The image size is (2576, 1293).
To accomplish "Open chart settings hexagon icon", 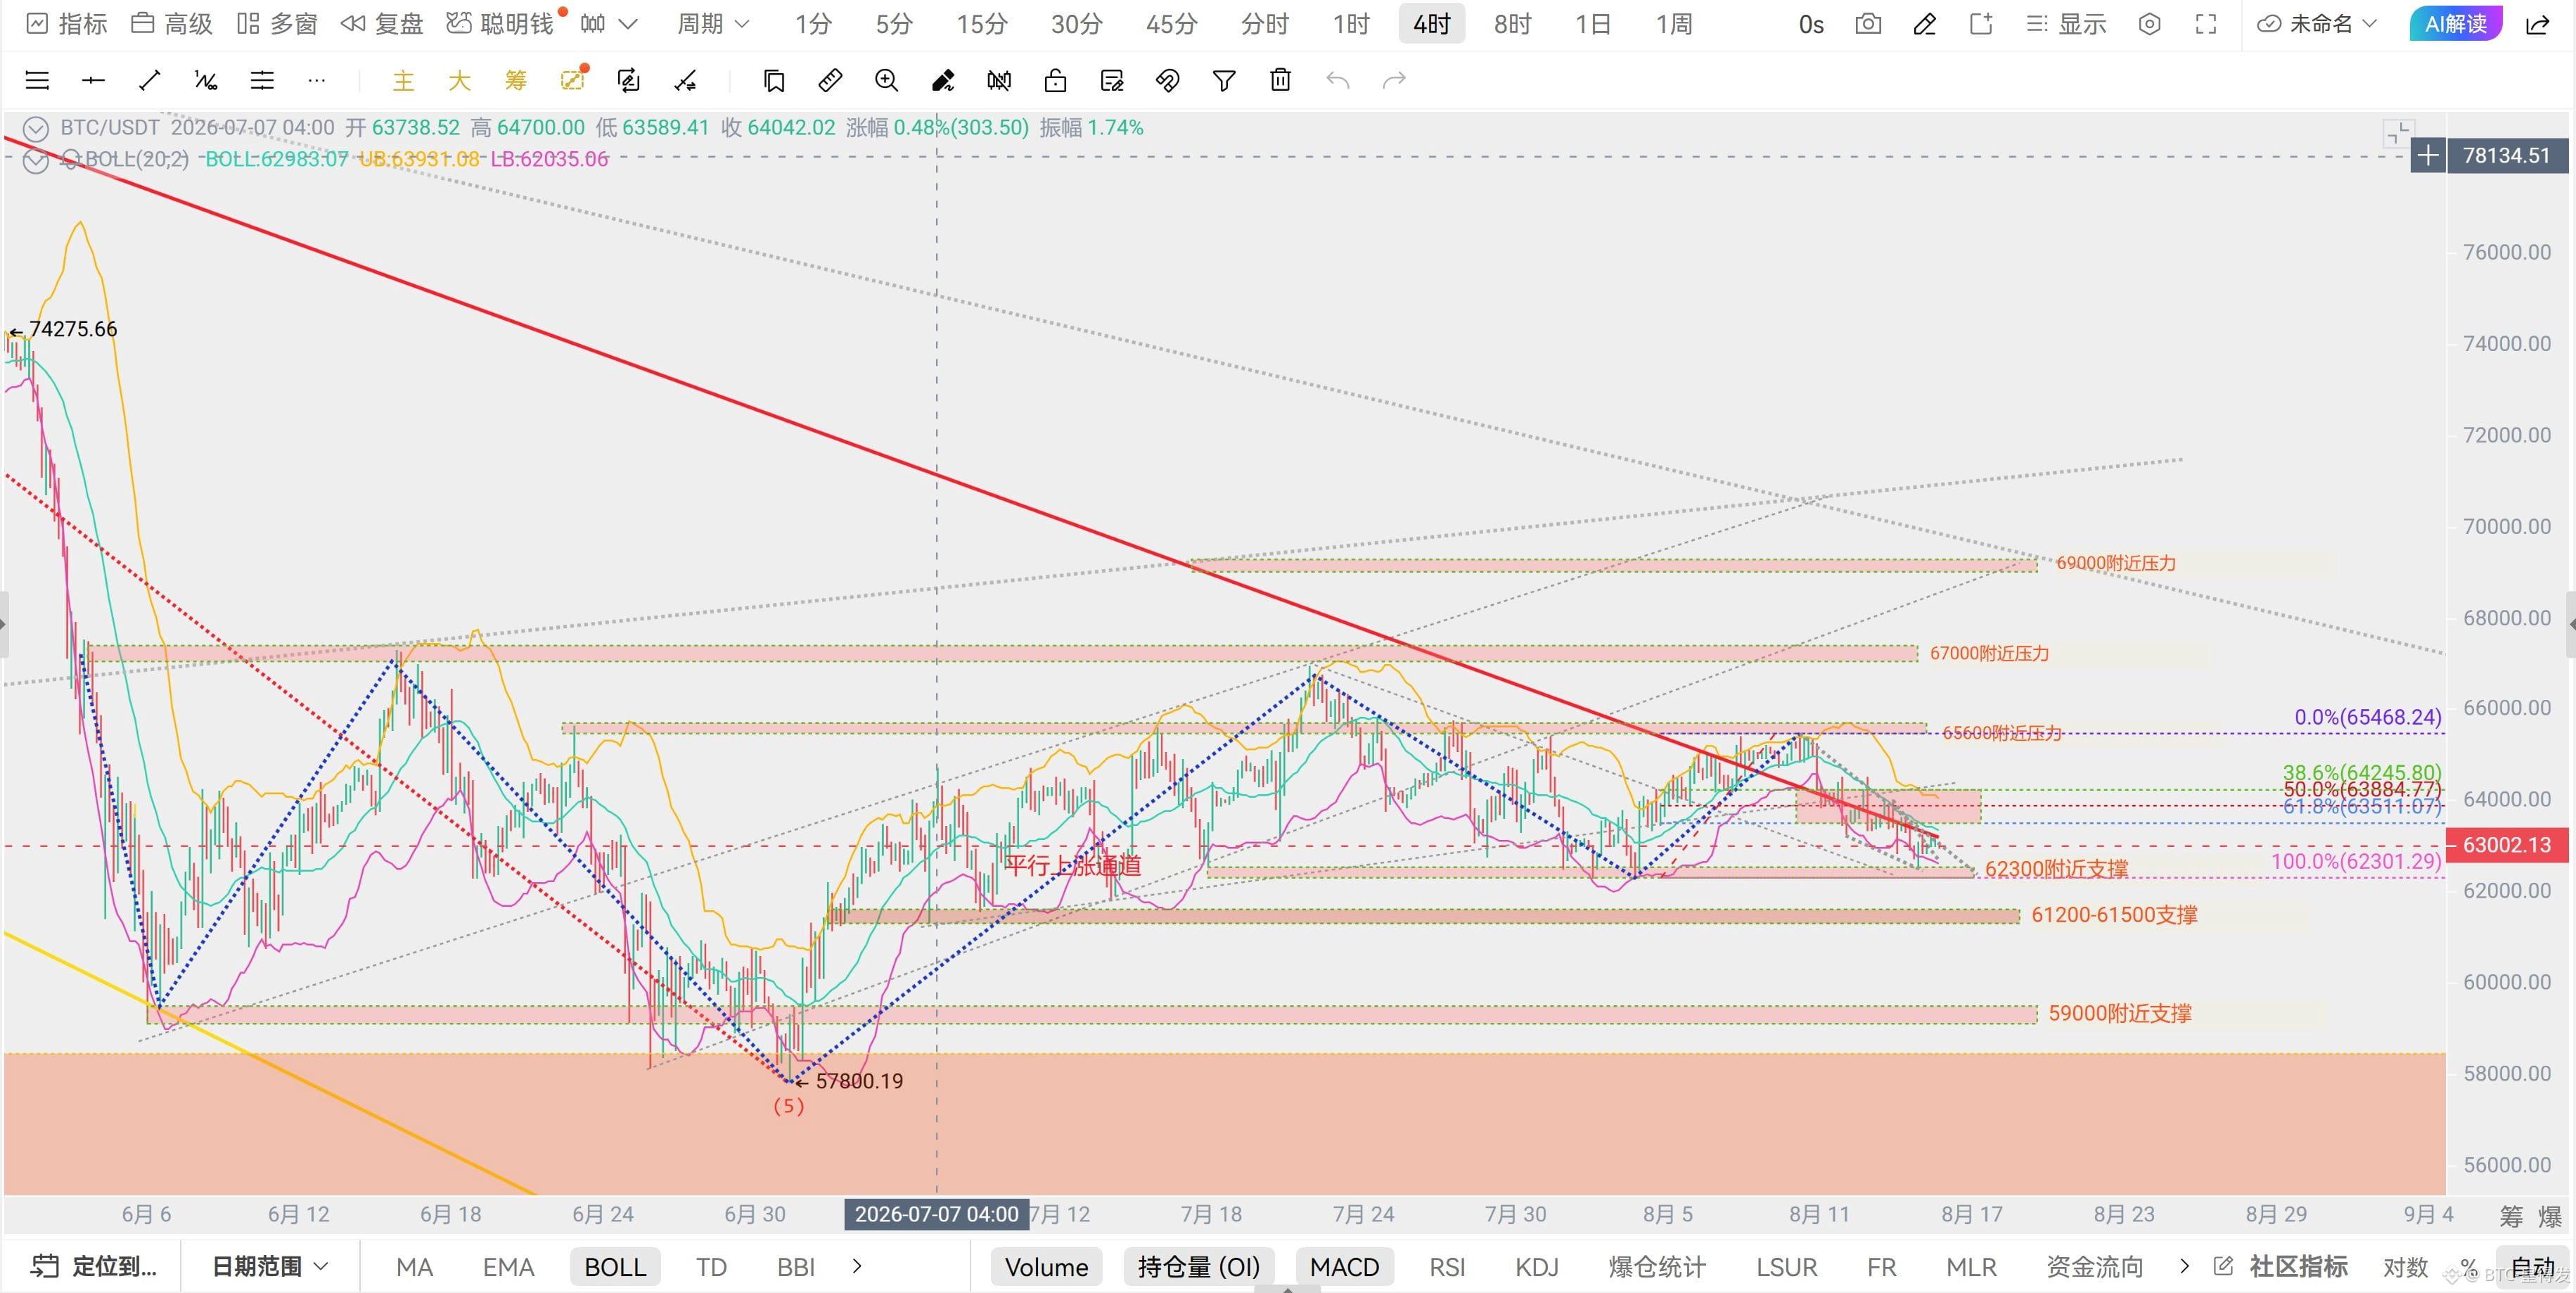I will click(x=2149, y=24).
